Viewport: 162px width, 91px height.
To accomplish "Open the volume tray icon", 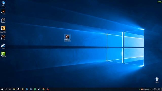I will pos(148,89).
